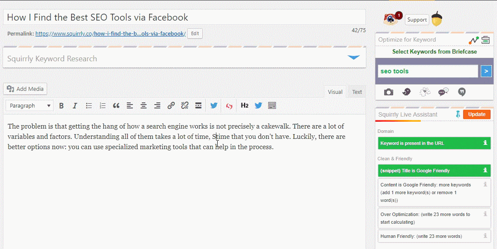Show info for Keyword is present in URL

(x=485, y=143)
